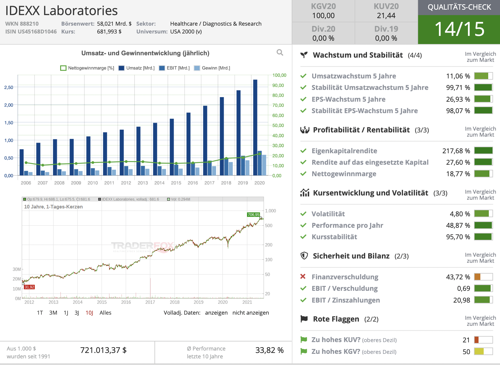
Task: Select the 3M timeframe
Action: pos(53,313)
